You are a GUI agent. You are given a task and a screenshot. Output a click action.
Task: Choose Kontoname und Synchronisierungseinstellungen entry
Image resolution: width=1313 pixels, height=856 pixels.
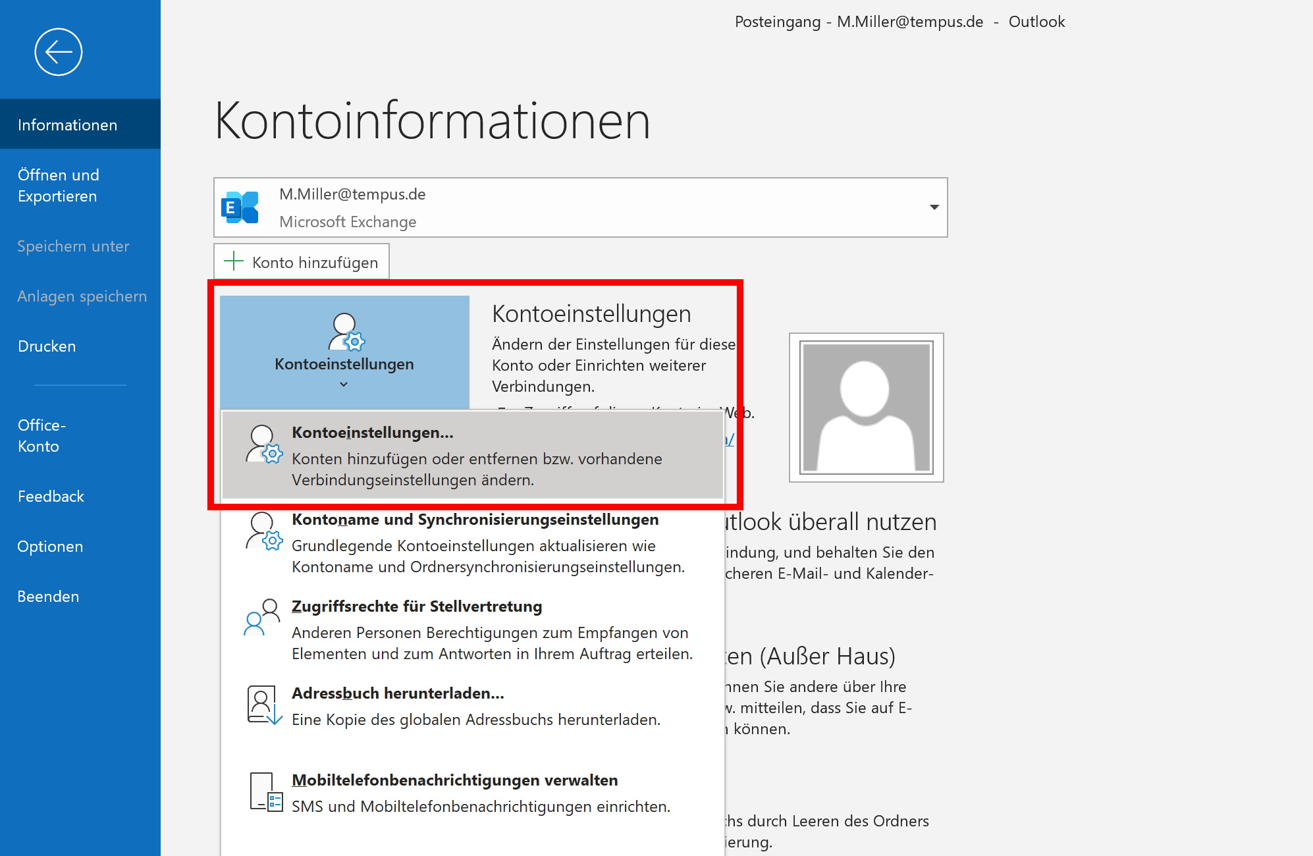473,542
